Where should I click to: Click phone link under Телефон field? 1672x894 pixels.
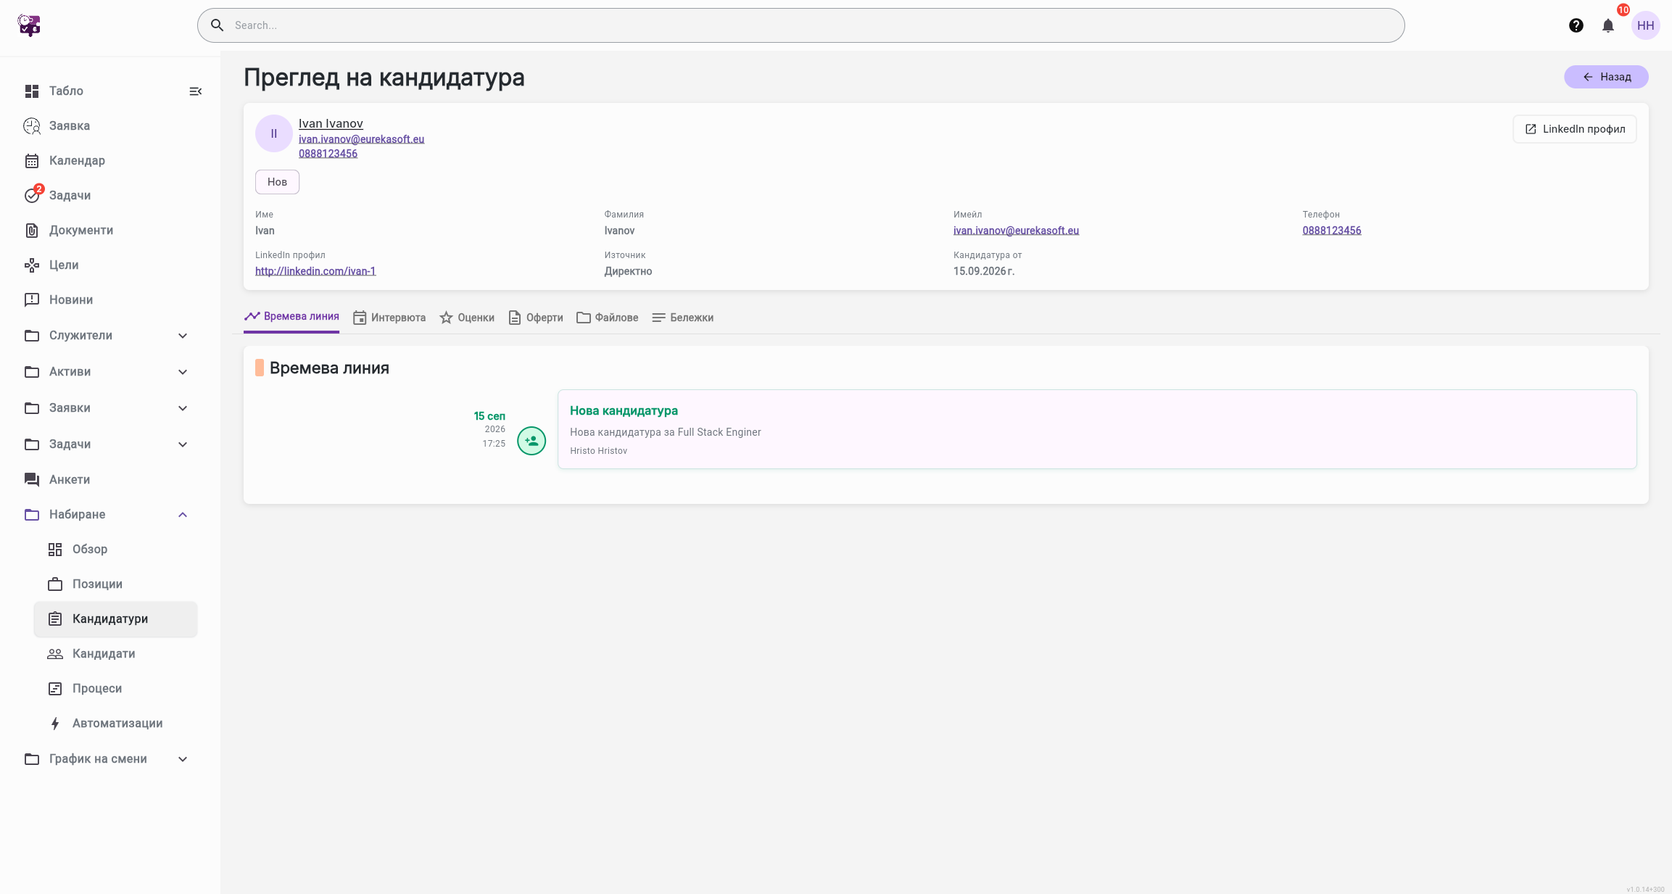click(x=1332, y=231)
